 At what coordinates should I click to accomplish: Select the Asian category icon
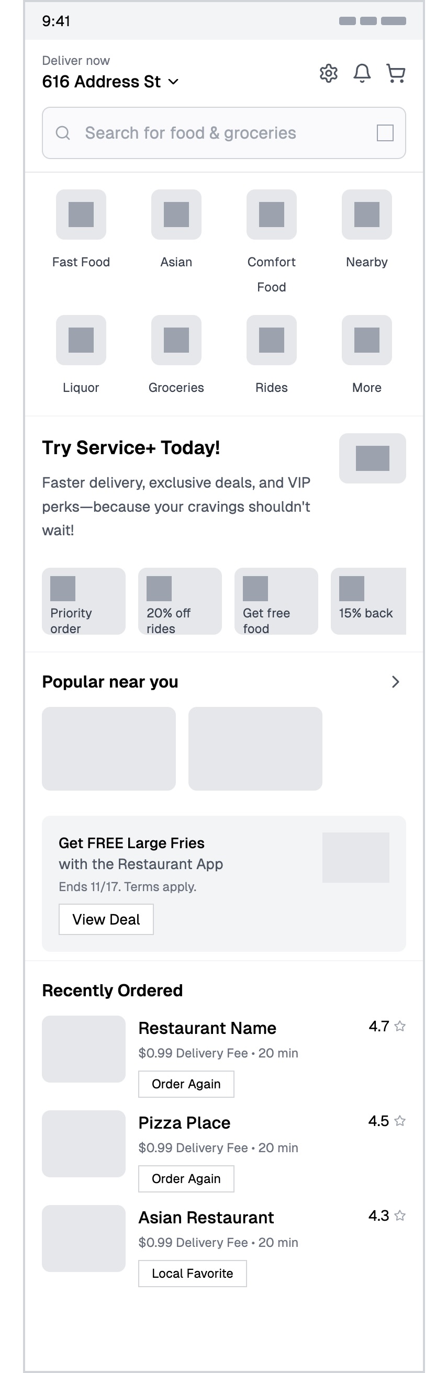tap(176, 214)
